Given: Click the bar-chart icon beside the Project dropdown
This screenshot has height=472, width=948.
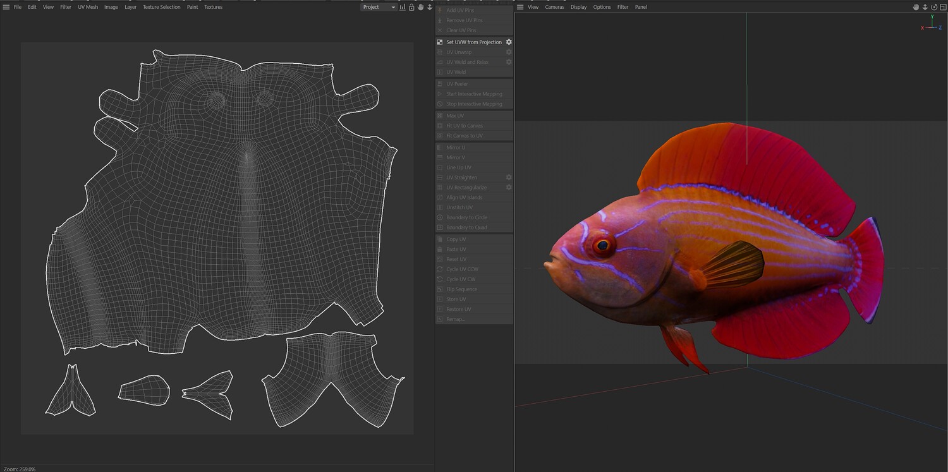Looking at the screenshot, I should (403, 7).
